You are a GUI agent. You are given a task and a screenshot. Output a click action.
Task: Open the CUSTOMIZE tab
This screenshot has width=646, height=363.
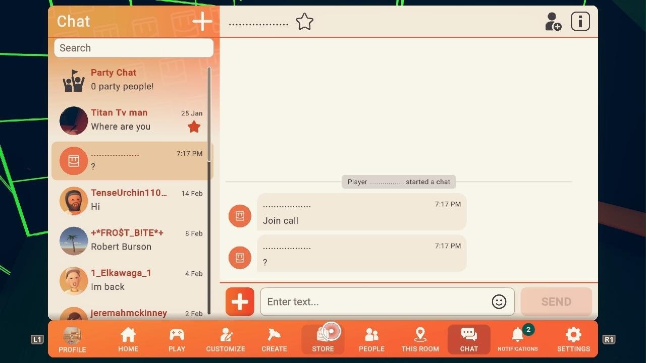click(226, 339)
